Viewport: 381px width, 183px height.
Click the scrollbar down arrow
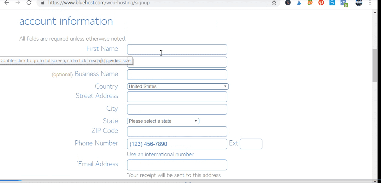[375, 181]
